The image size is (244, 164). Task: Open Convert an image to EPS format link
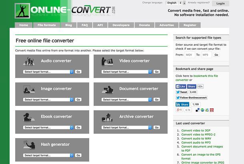[x=201, y=156]
